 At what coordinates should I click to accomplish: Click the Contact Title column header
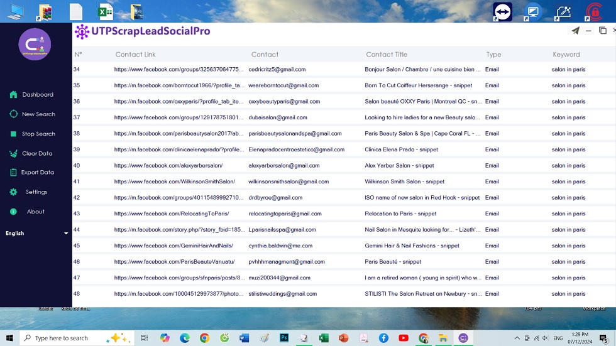pyautogui.click(x=387, y=55)
